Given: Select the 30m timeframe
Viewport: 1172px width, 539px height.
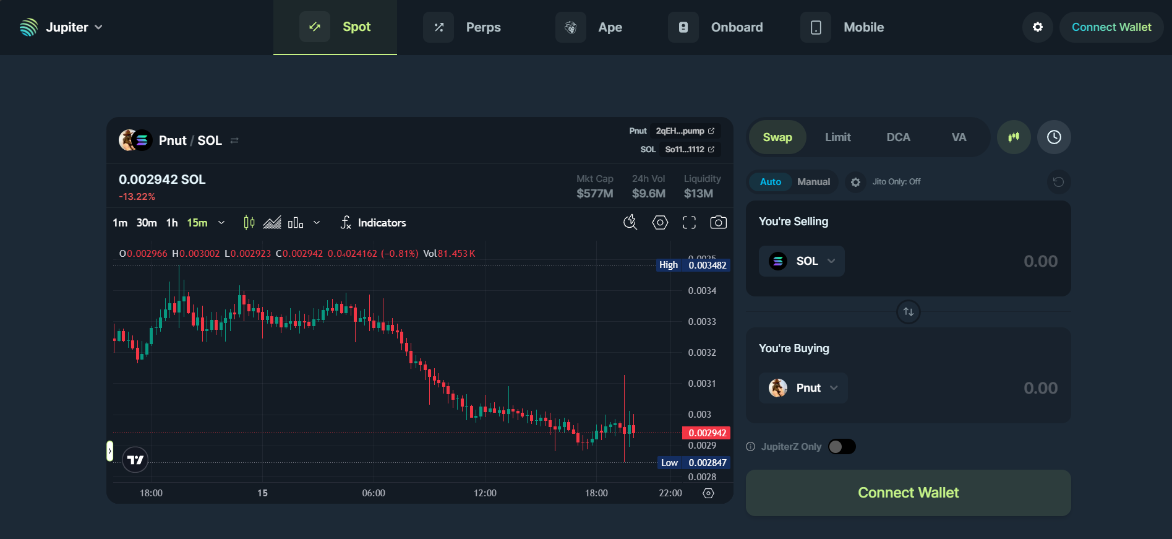Looking at the screenshot, I should pyautogui.click(x=147, y=223).
